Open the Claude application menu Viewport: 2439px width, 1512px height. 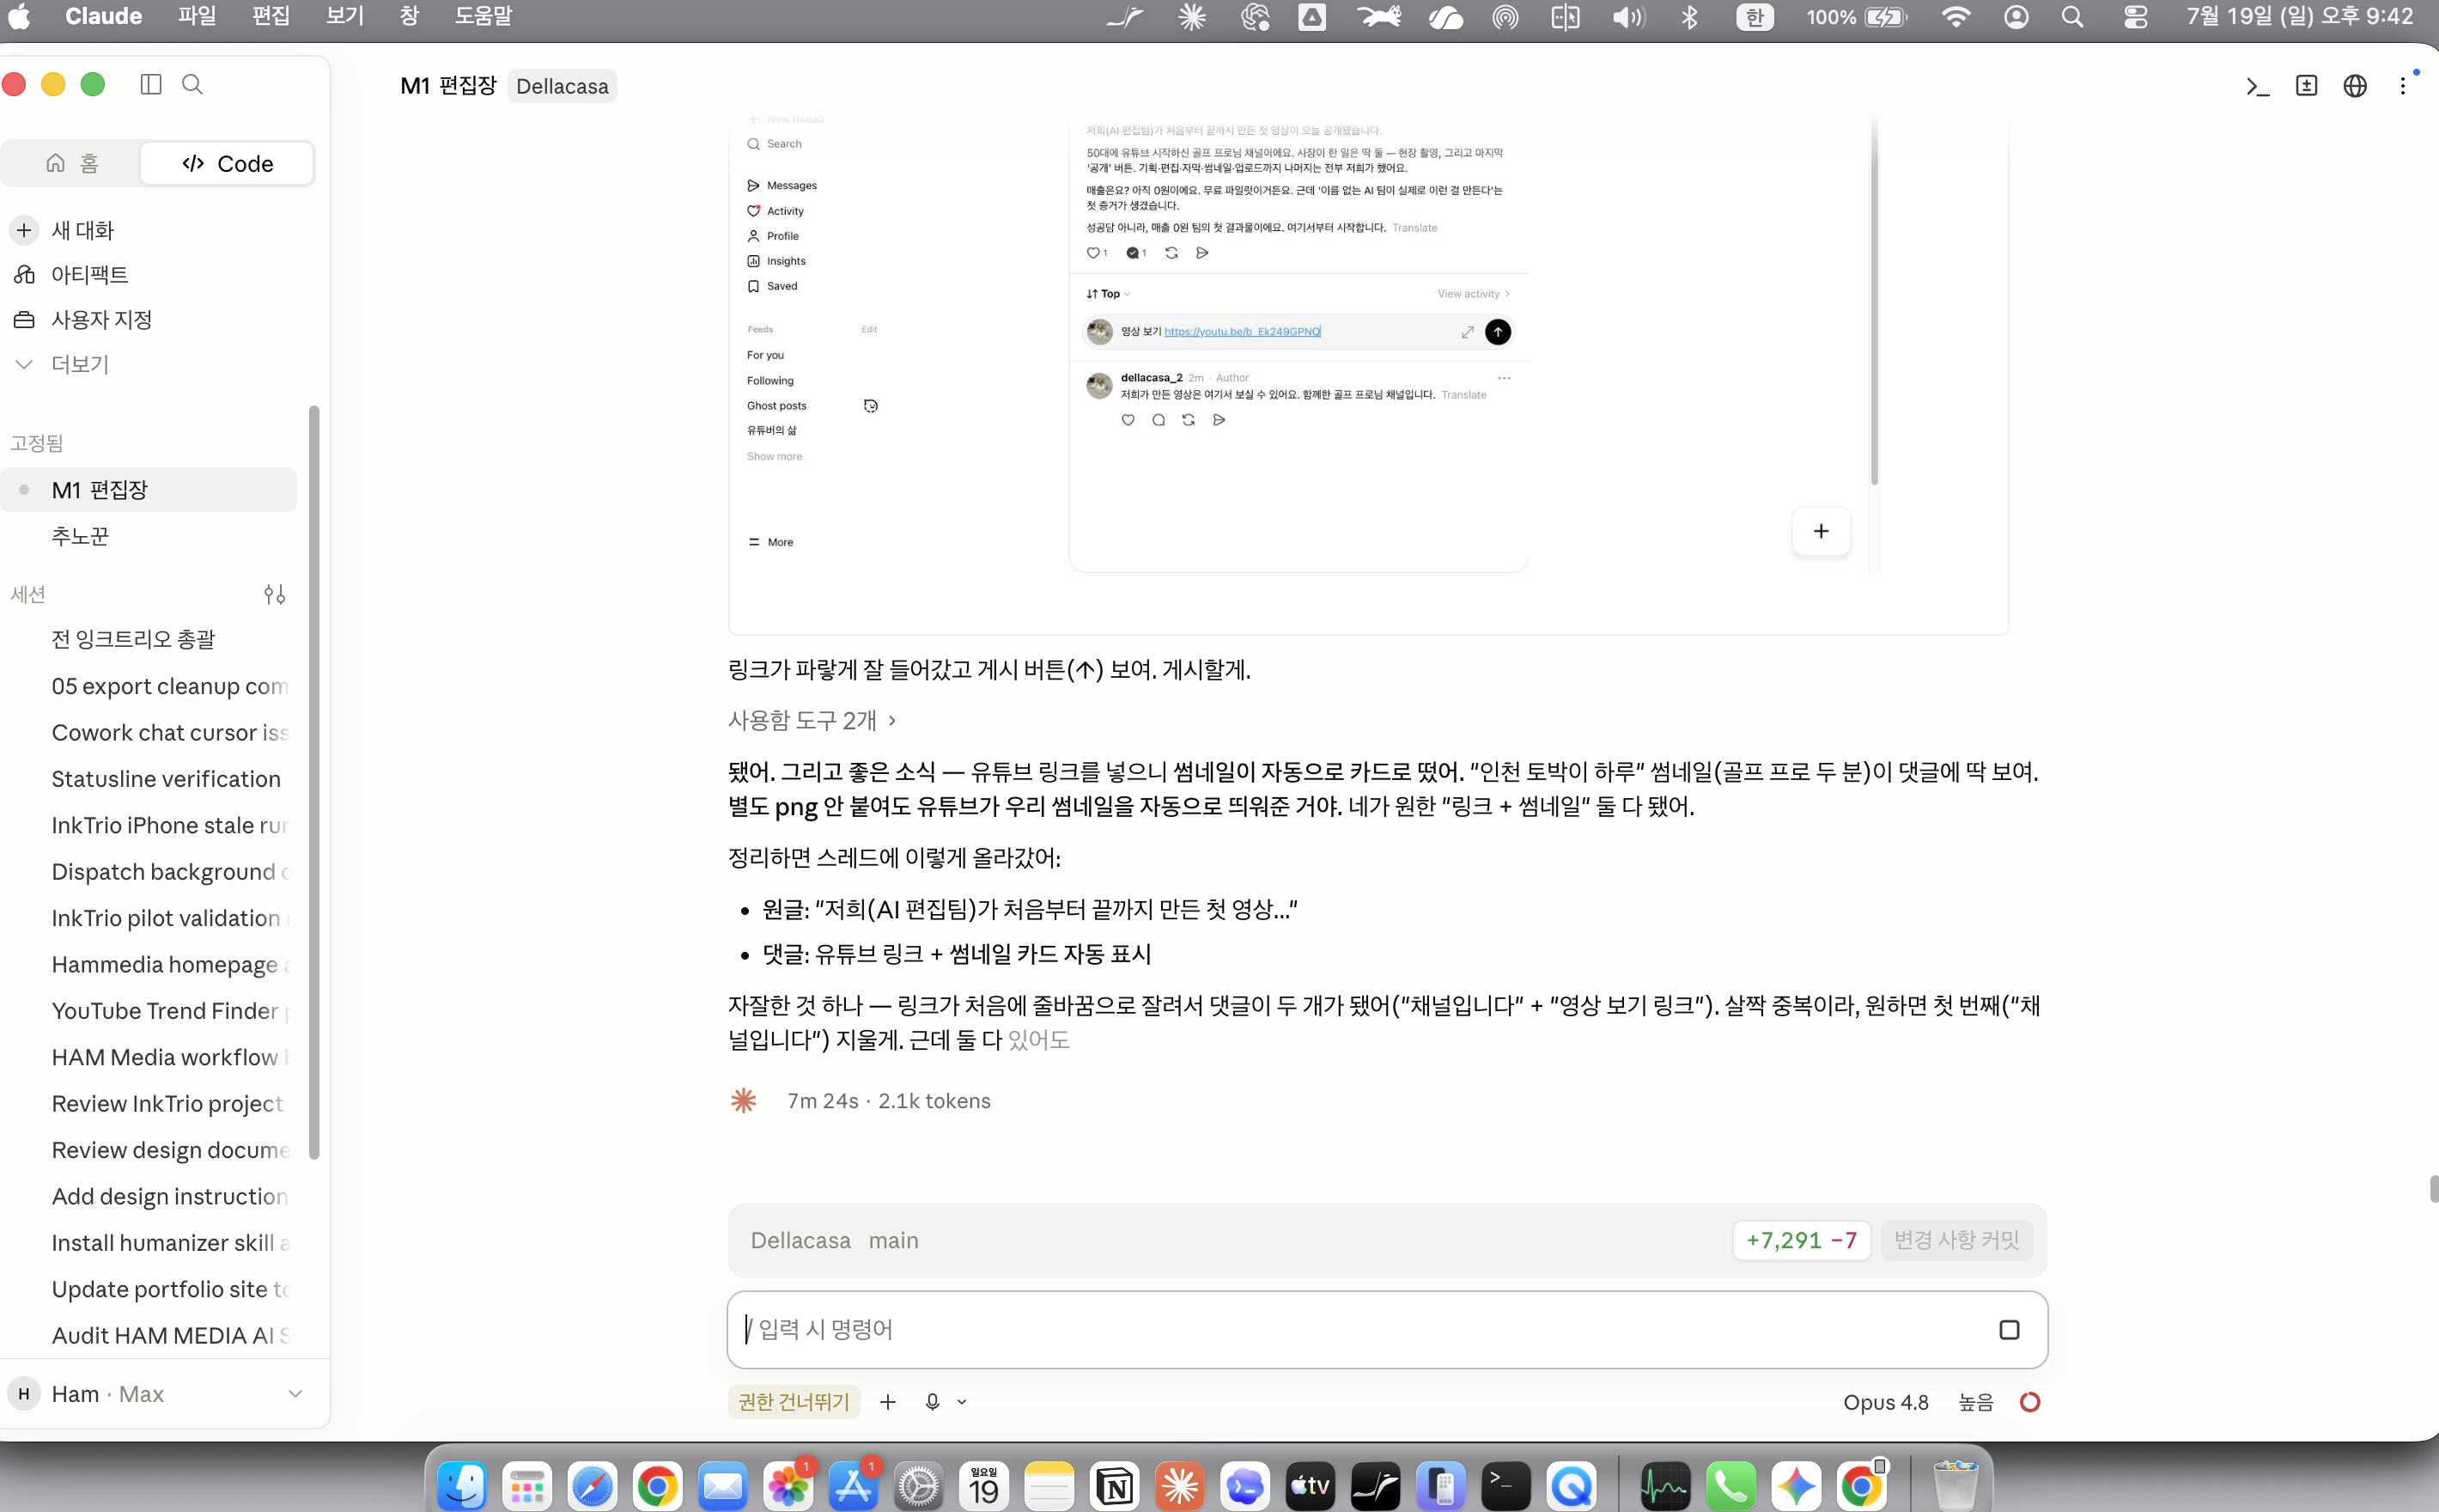click(x=103, y=16)
